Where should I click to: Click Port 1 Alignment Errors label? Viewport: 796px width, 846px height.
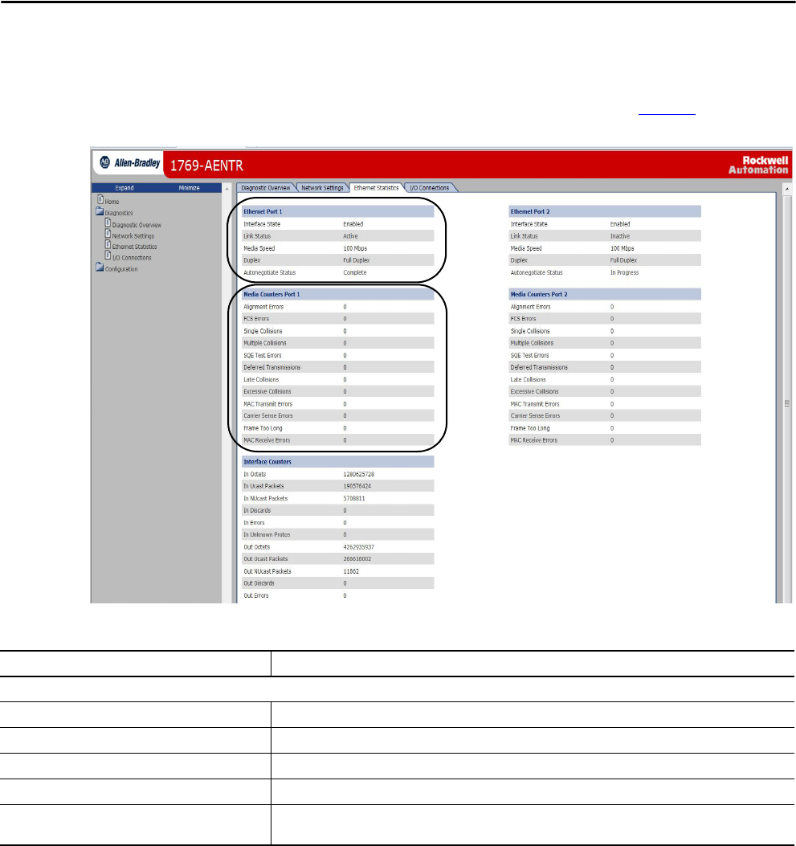pos(263,307)
